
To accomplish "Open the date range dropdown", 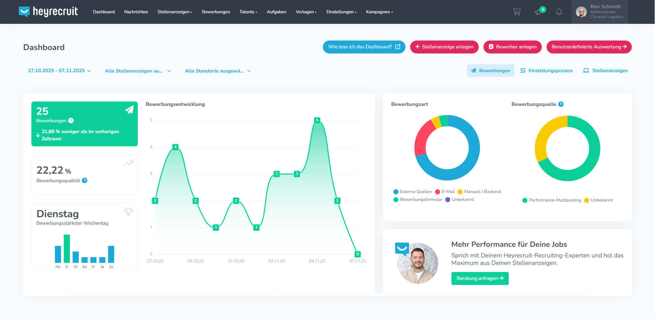I will click(59, 71).
